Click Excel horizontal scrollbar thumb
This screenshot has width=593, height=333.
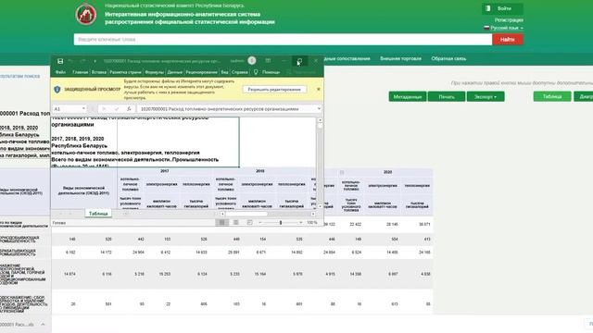(x=246, y=214)
